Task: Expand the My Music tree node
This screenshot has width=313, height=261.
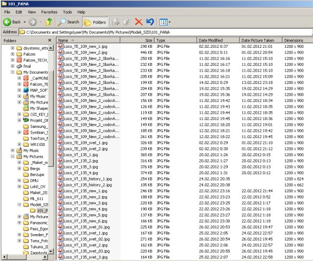Action: click(12, 151)
